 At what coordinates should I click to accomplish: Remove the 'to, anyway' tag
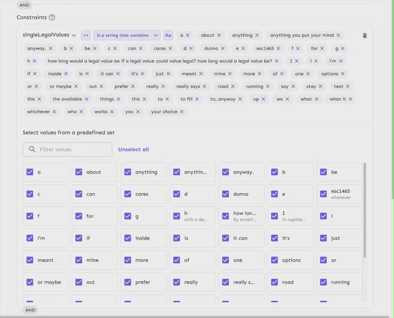coord(240,99)
